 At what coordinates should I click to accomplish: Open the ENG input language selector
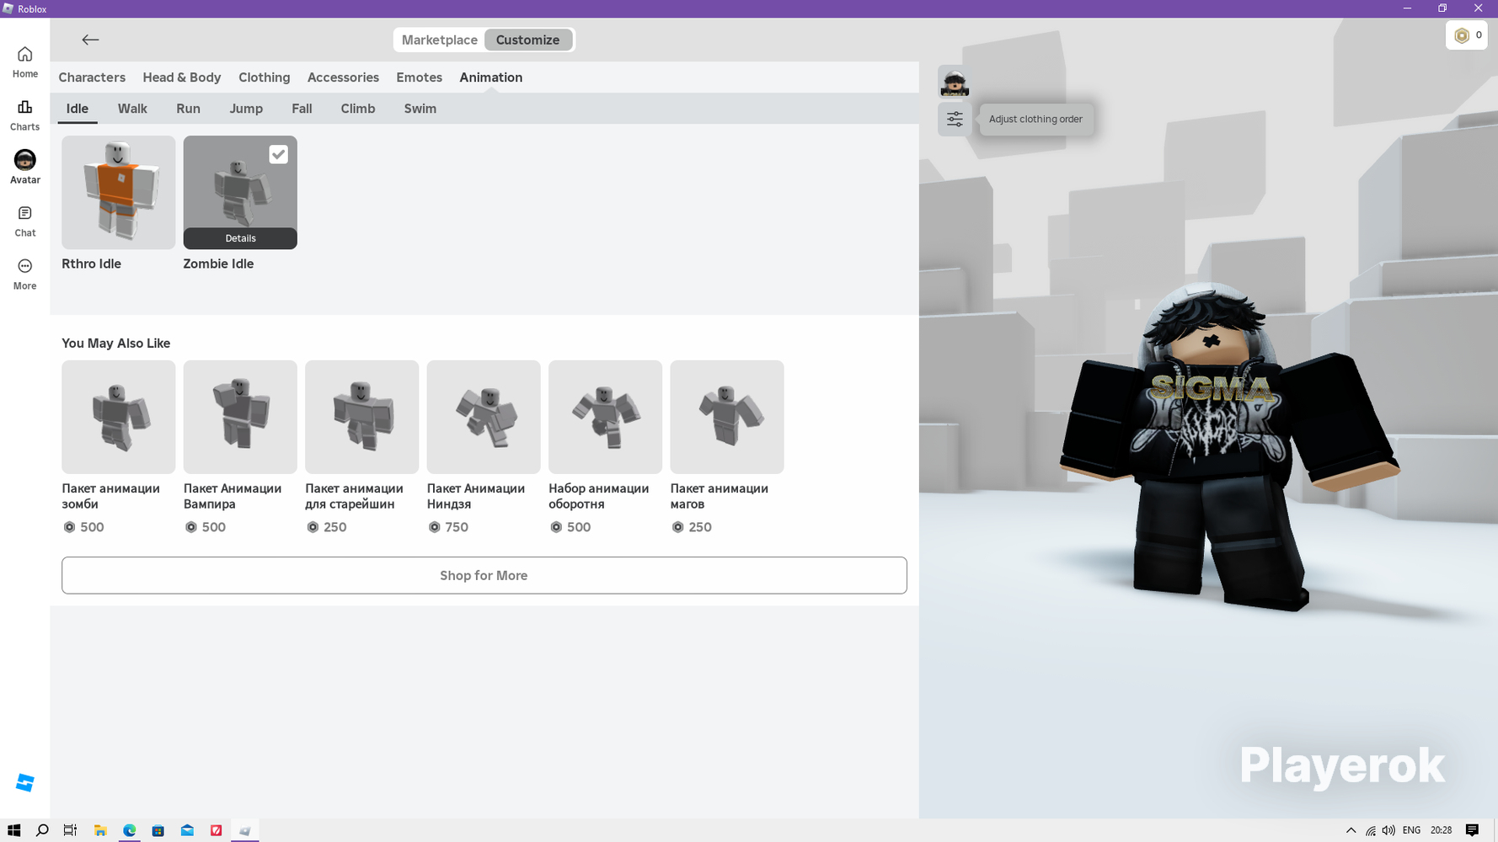click(x=1411, y=830)
